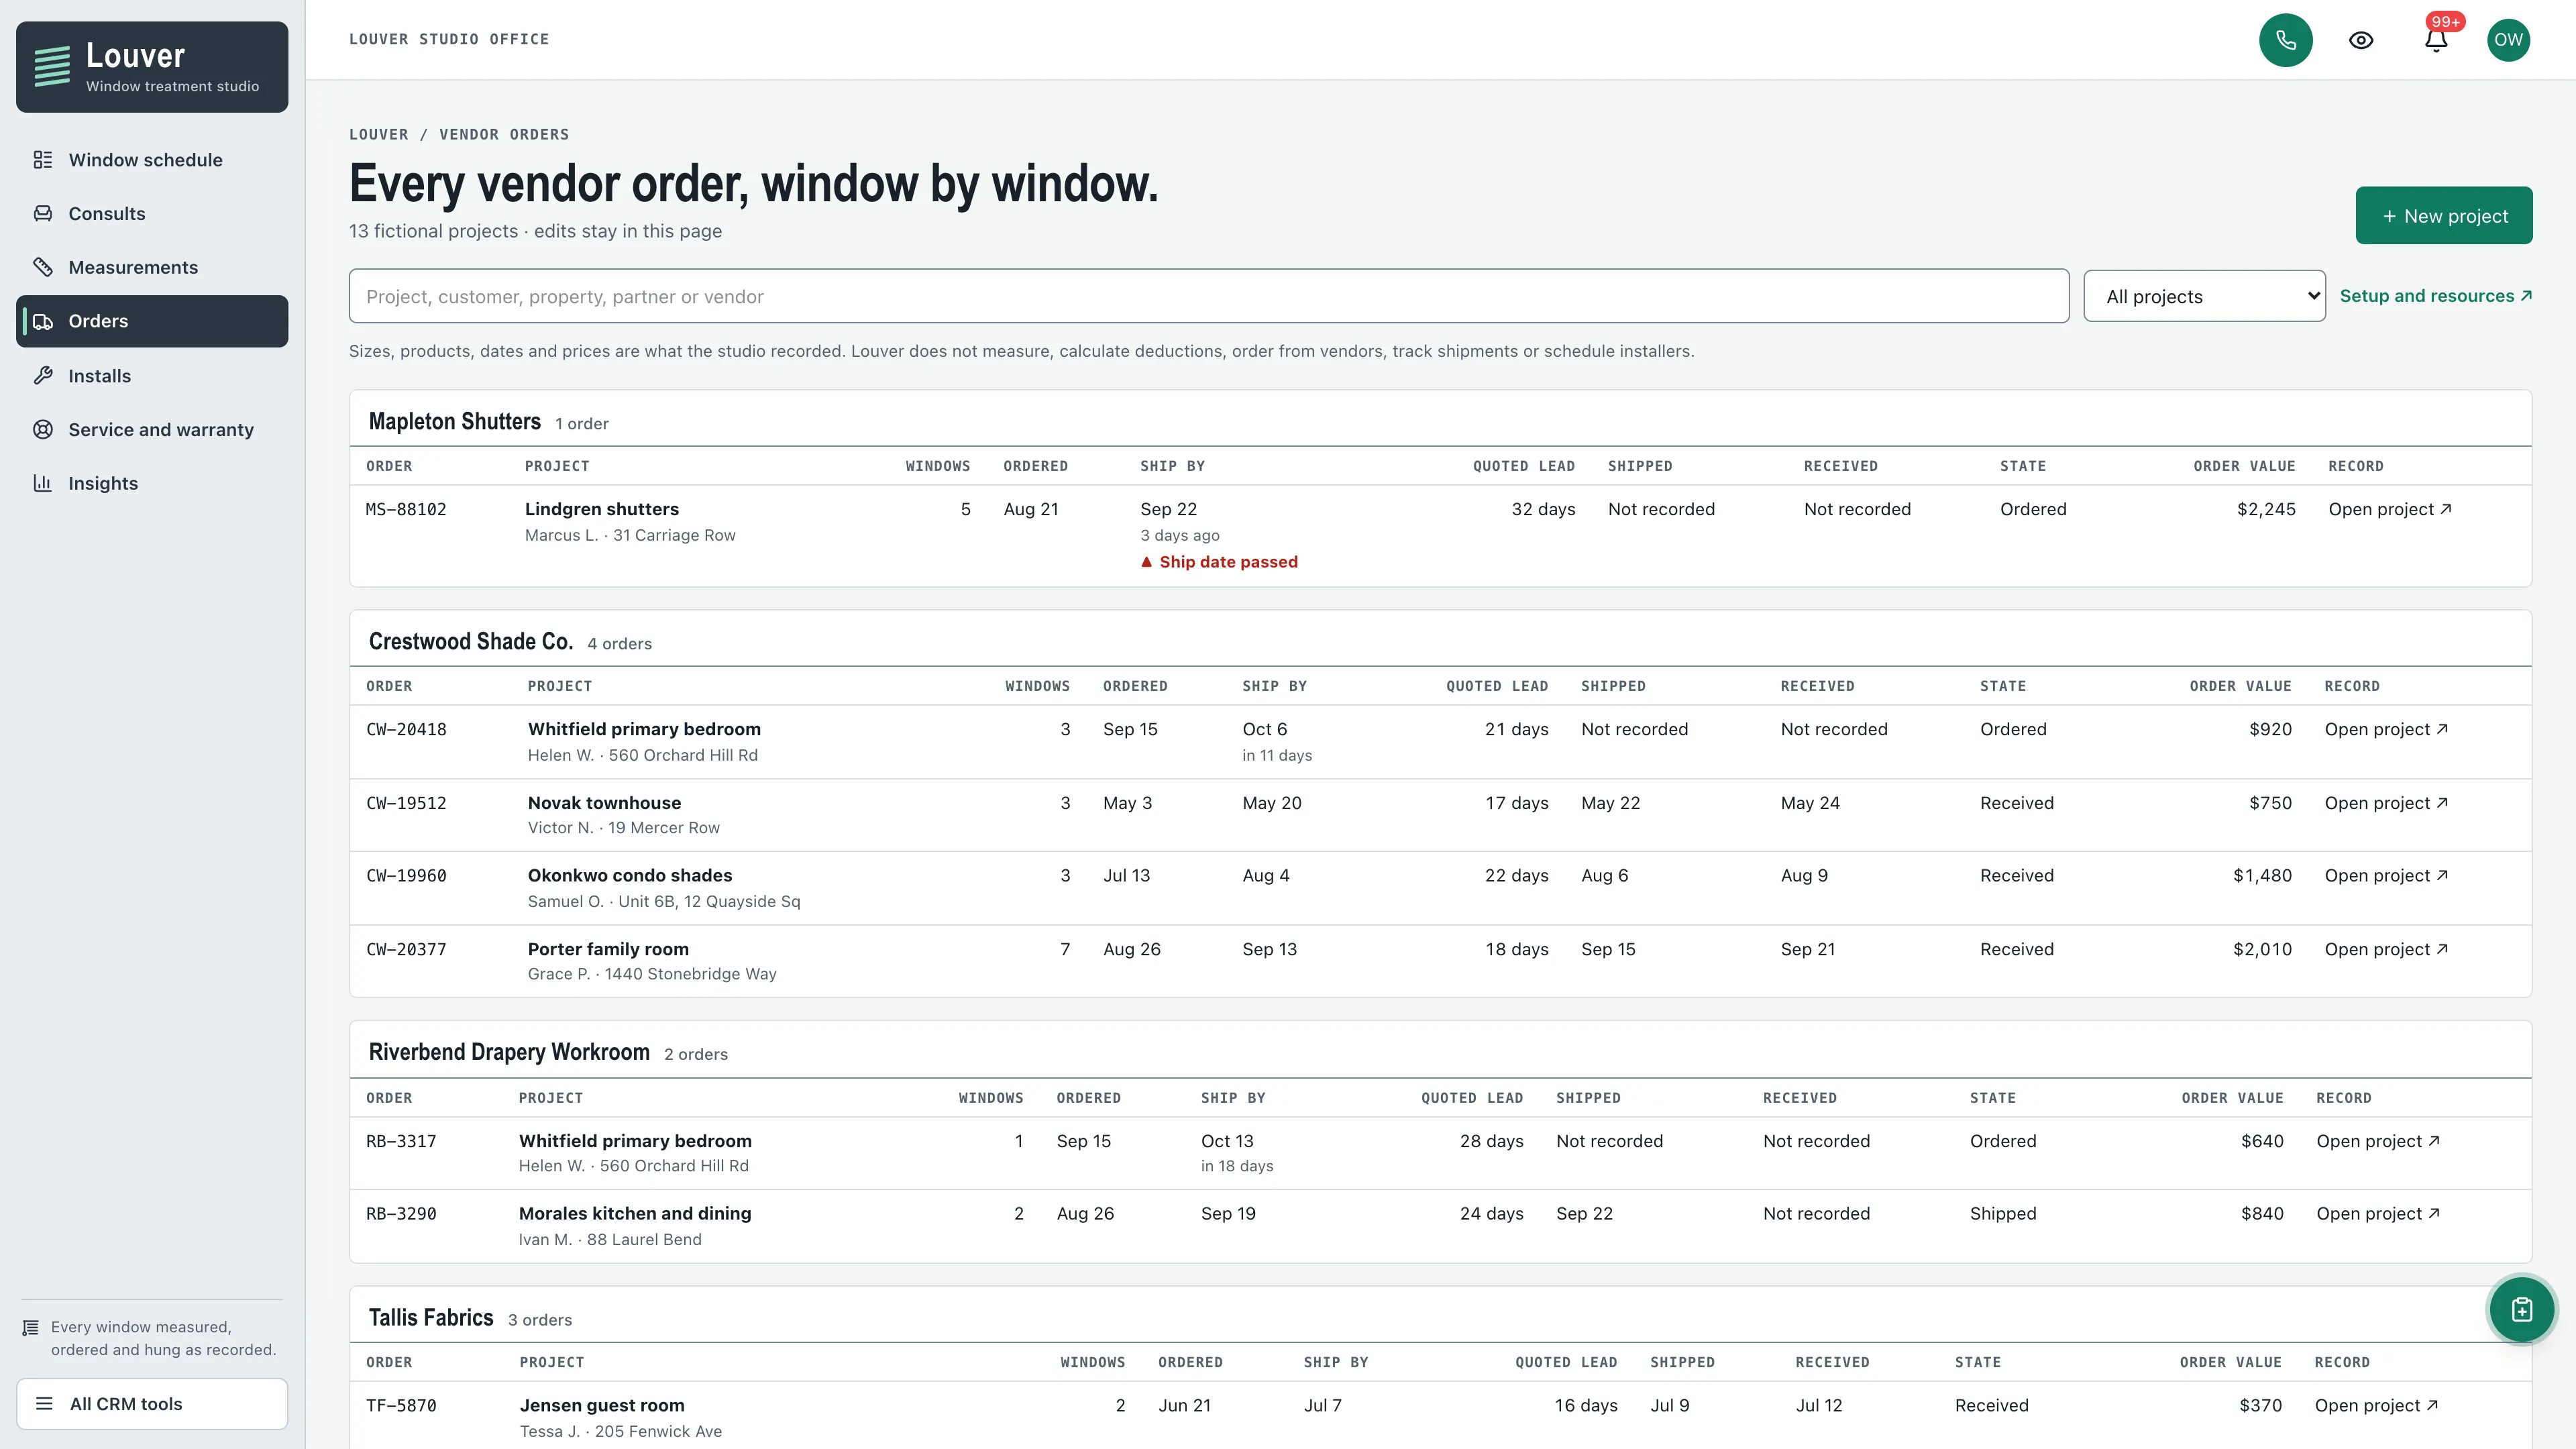Screen dimensions: 2576x1449
Task: Focus the project search input field
Action: [x=1208, y=296]
